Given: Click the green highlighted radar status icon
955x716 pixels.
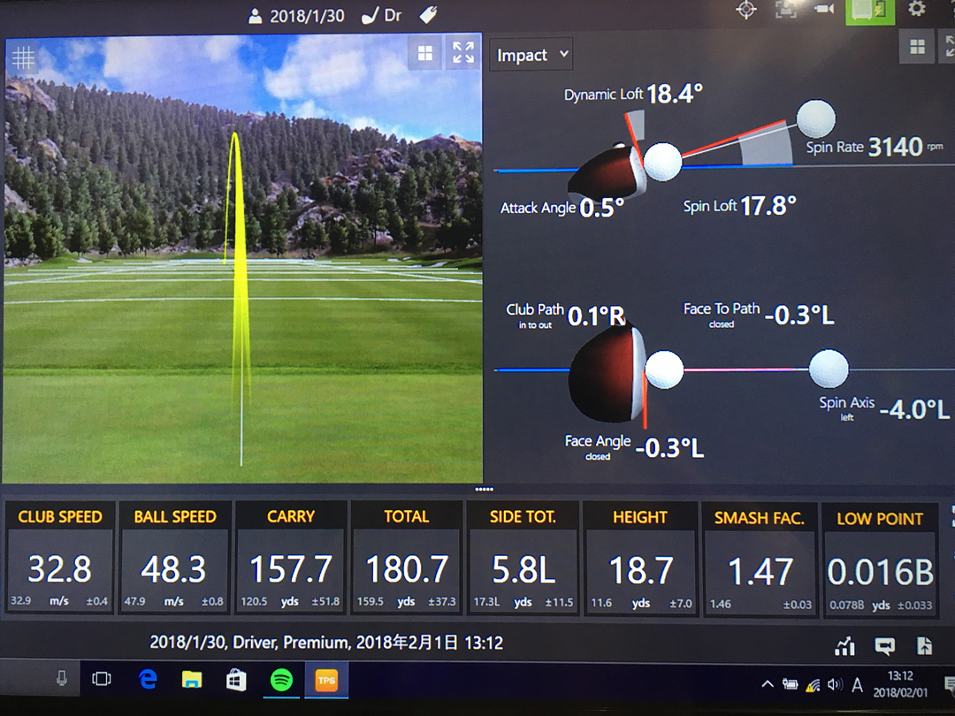Looking at the screenshot, I should [x=869, y=11].
